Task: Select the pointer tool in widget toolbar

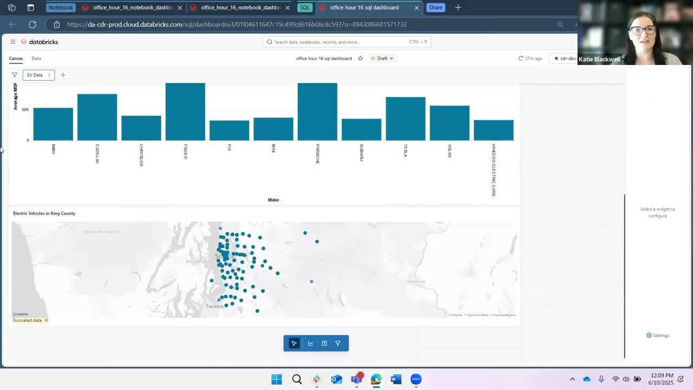Action: pos(294,343)
